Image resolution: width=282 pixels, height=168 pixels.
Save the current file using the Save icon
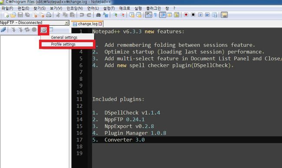point(20,15)
